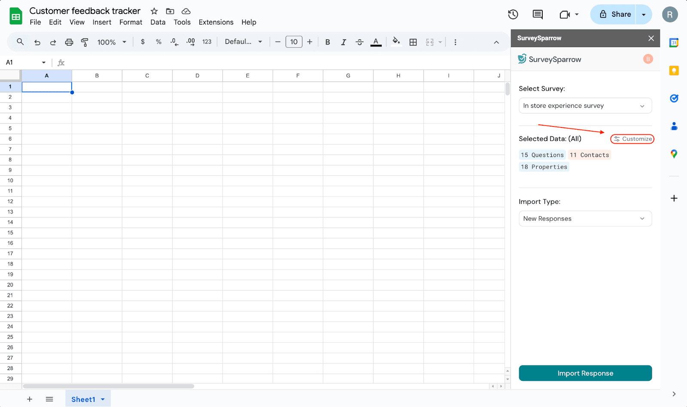Select the Sheet1 tab
The image size is (687, 407).
click(x=83, y=399)
